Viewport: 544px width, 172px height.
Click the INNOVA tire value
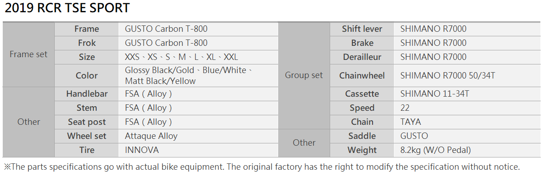pyautogui.click(x=142, y=150)
